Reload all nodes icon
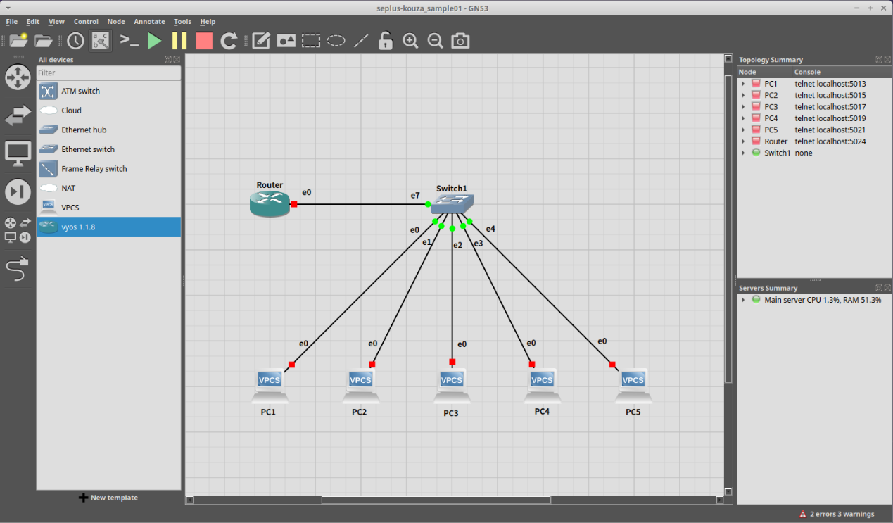The image size is (893, 523). (229, 41)
